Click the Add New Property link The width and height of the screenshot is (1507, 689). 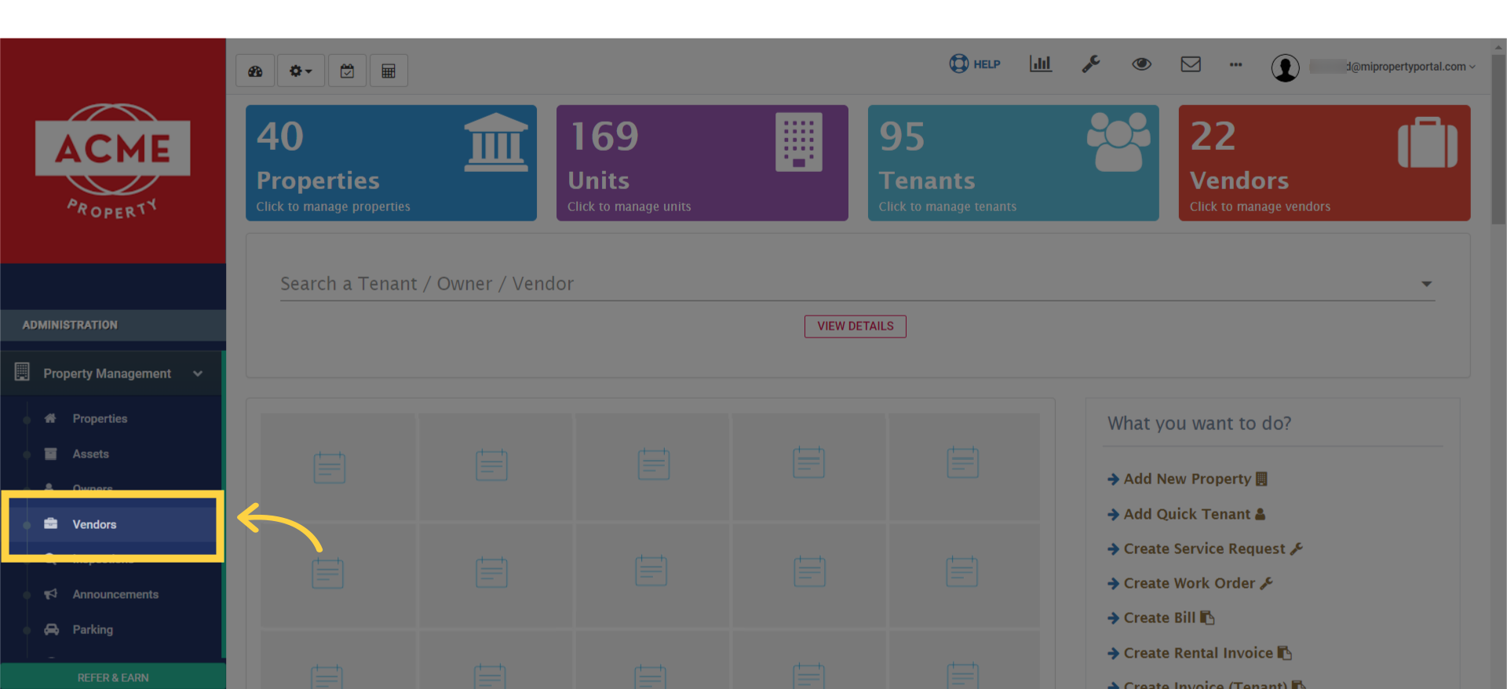(1187, 479)
